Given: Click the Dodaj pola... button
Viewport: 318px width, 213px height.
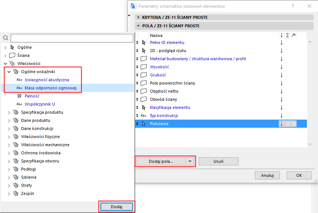Looking at the screenshot, I should 161,161.
